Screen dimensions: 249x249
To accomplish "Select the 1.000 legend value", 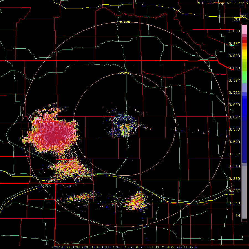I will click(x=234, y=31).
